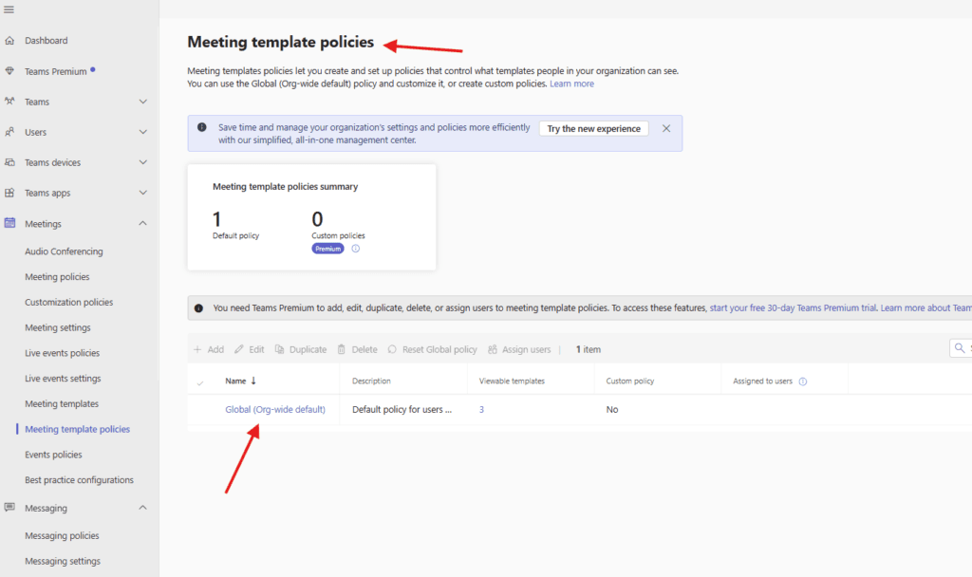Open the Global (Org-wide default) policy
Viewport: 972px width, 577px height.
(275, 410)
